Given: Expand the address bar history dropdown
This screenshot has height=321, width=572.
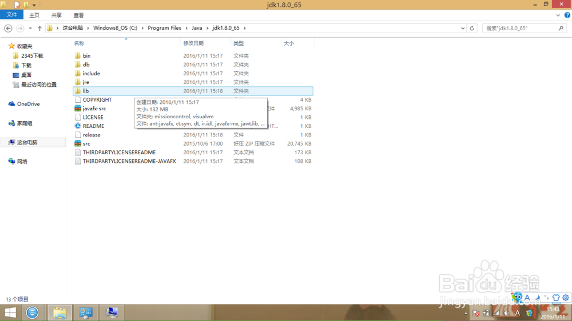Looking at the screenshot, I should pyautogui.click(x=463, y=28).
